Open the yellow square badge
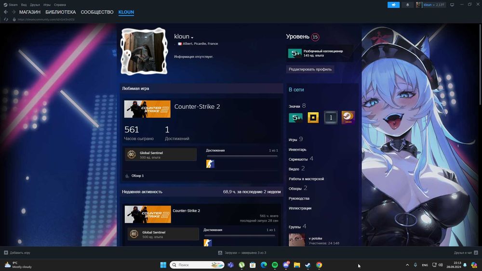Screen dimensions: 482x271 click(x=313, y=117)
